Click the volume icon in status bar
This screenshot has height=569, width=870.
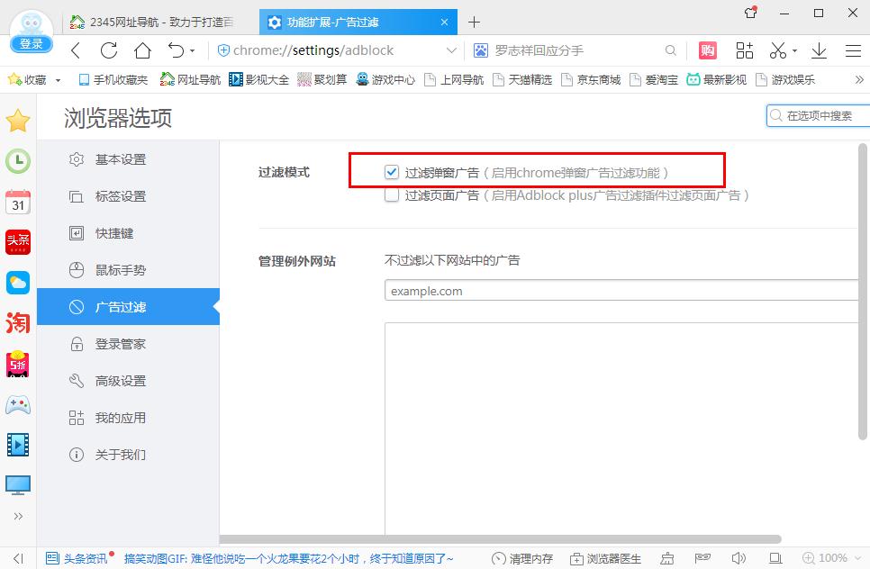(739, 558)
